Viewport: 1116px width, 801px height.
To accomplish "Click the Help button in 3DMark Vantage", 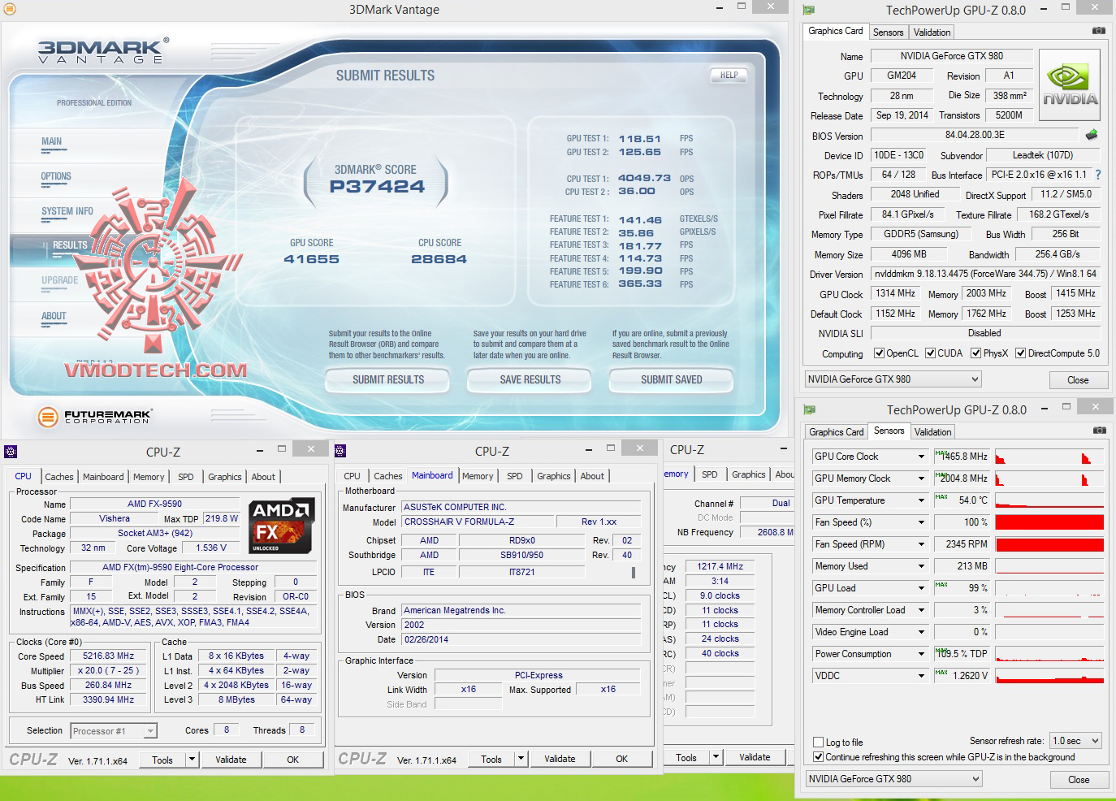I will coord(729,76).
